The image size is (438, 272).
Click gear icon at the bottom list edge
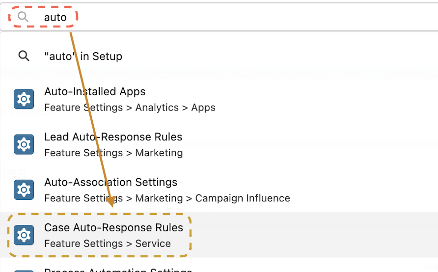pos(24,270)
